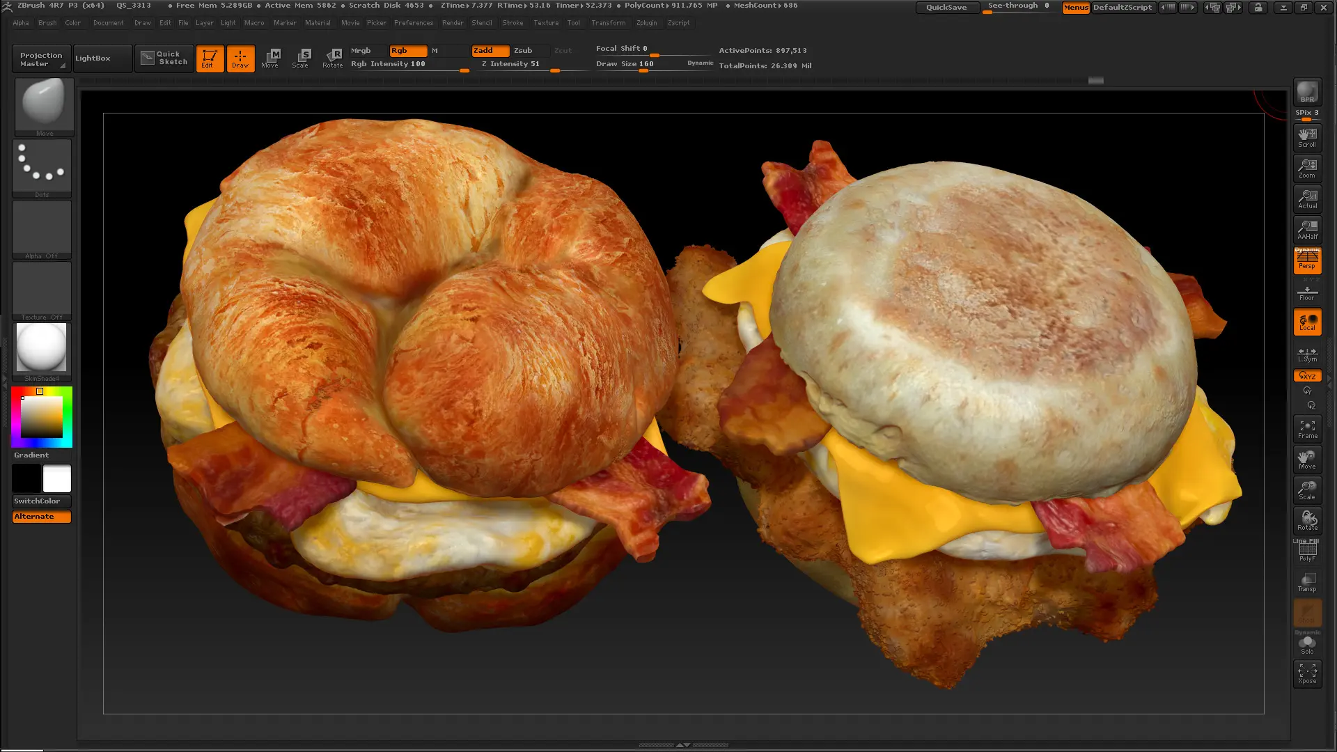The width and height of the screenshot is (1337, 752).
Task: Toggle the Transp transparency icon
Action: click(x=1307, y=582)
